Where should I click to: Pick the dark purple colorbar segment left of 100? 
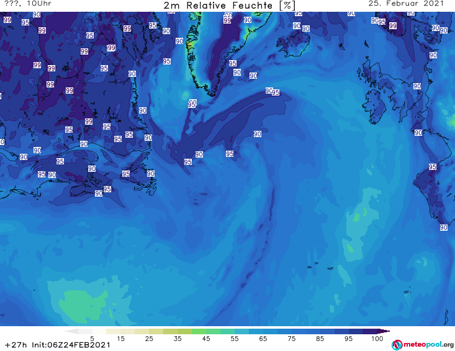pyautogui.click(x=370, y=331)
